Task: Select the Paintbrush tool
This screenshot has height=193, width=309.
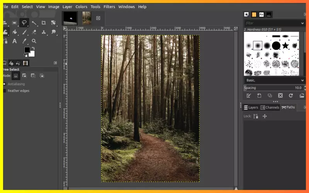Action: [x=24, y=32]
